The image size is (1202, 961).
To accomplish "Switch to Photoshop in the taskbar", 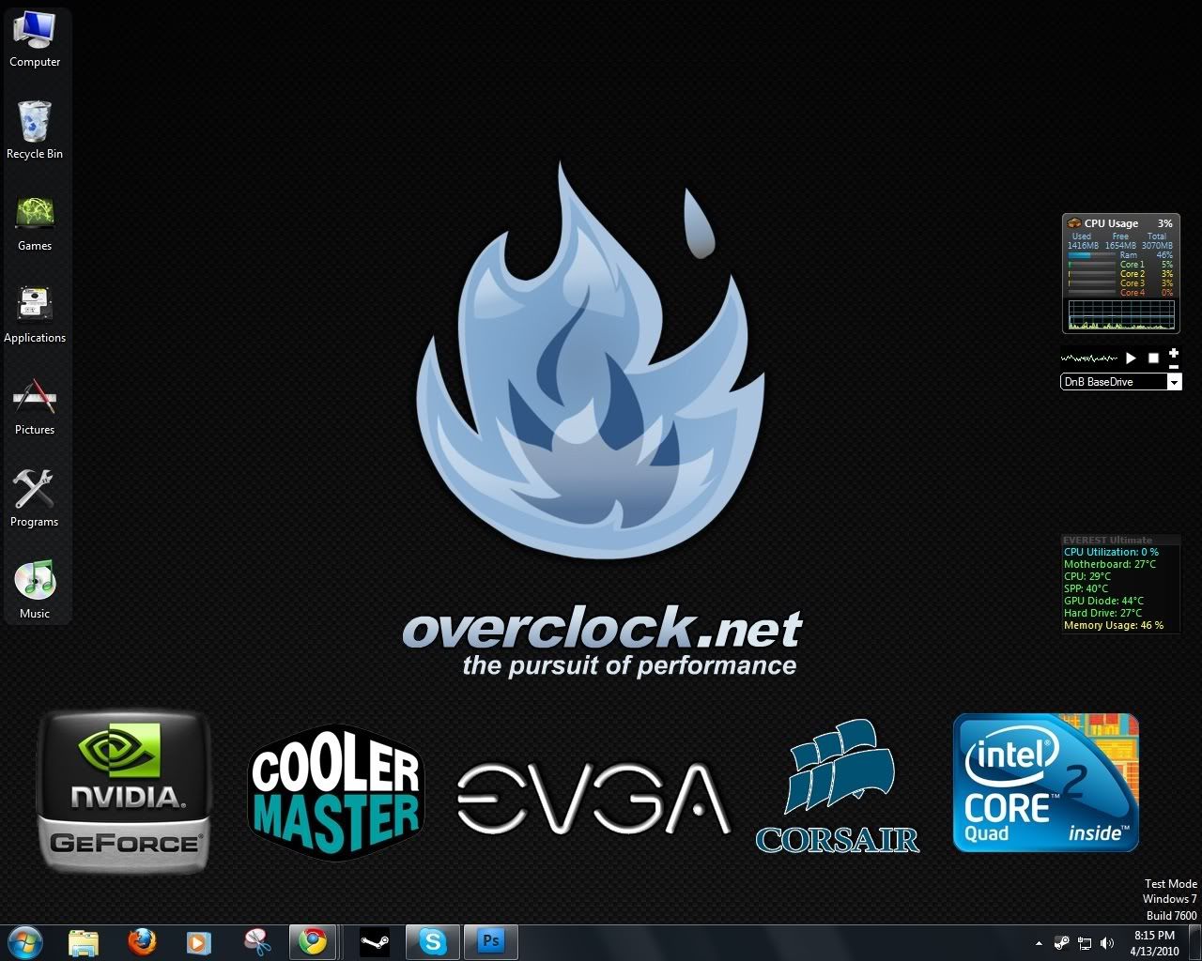I will coord(490,942).
